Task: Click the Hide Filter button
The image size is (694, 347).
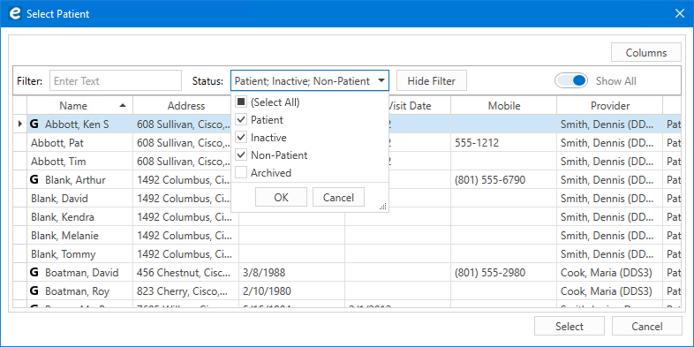Action: point(431,81)
